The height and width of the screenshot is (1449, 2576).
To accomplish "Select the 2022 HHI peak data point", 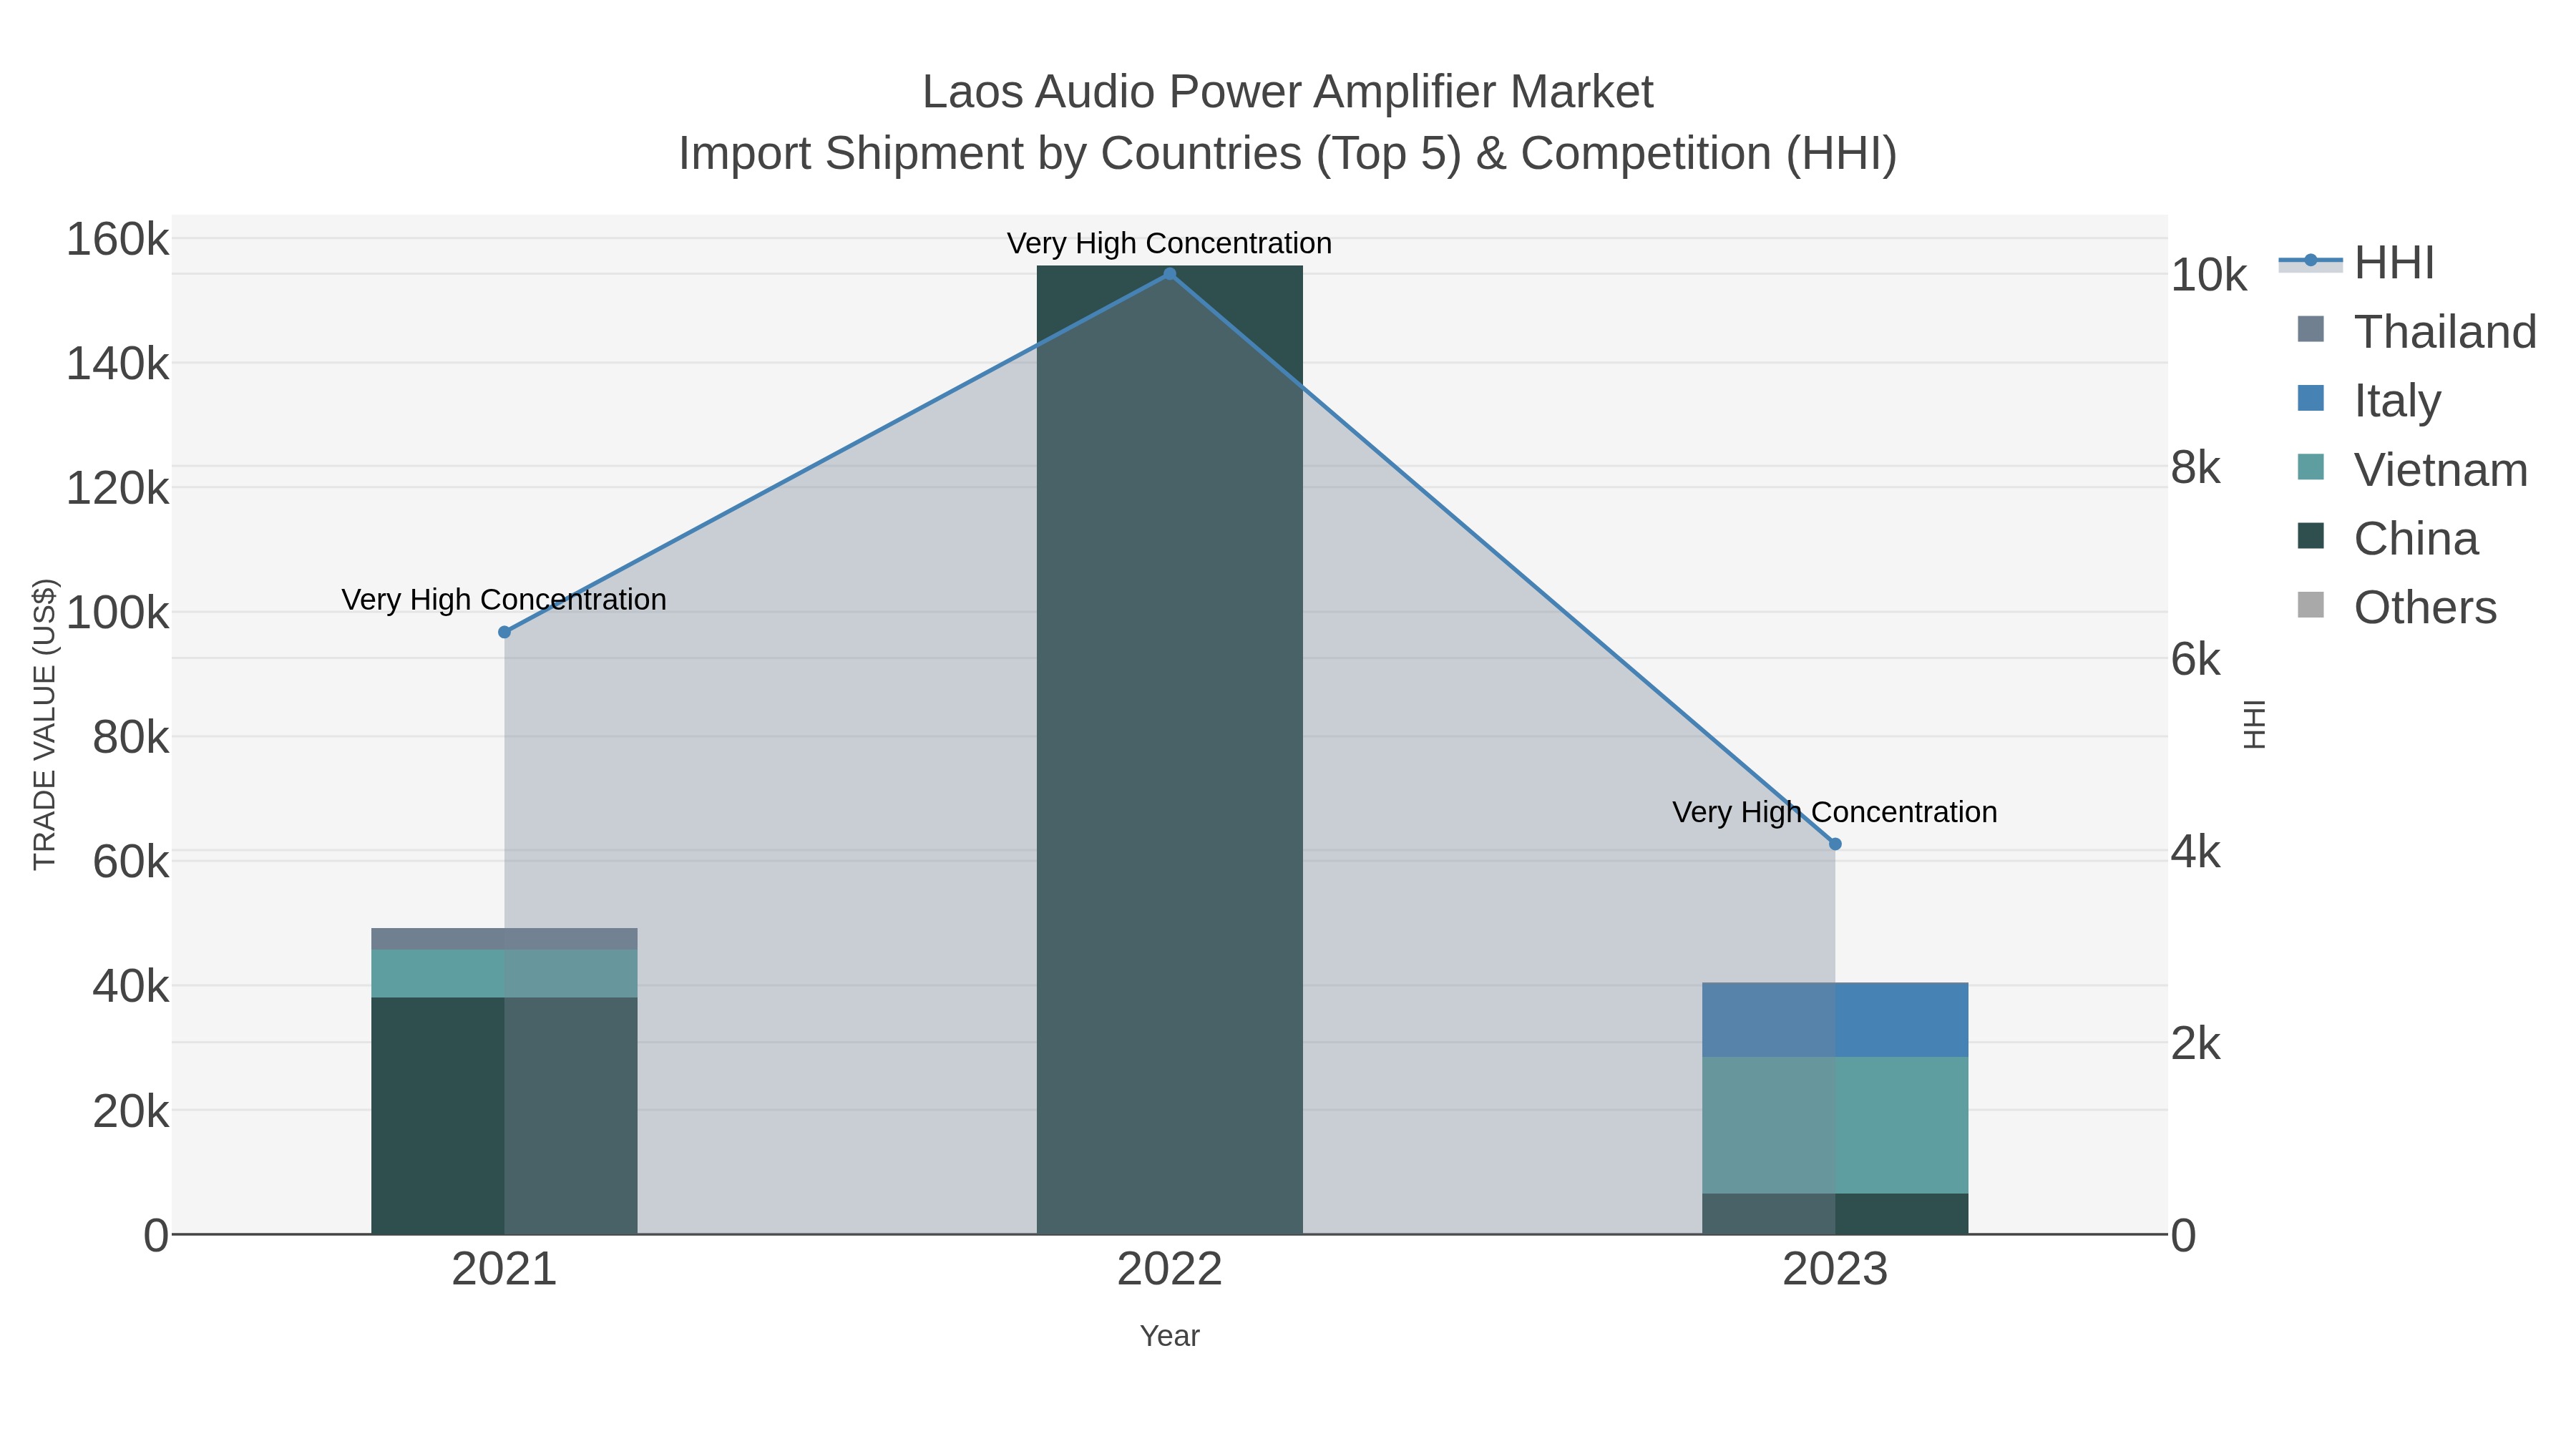I will click(x=1169, y=274).
